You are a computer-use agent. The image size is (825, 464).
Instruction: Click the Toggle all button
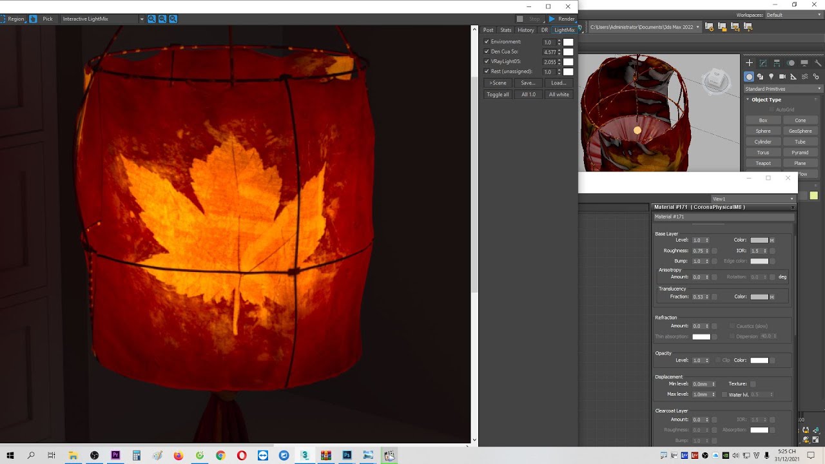click(x=498, y=95)
